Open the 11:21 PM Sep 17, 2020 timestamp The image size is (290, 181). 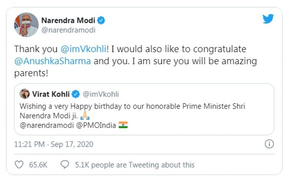click(x=54, y=144)
